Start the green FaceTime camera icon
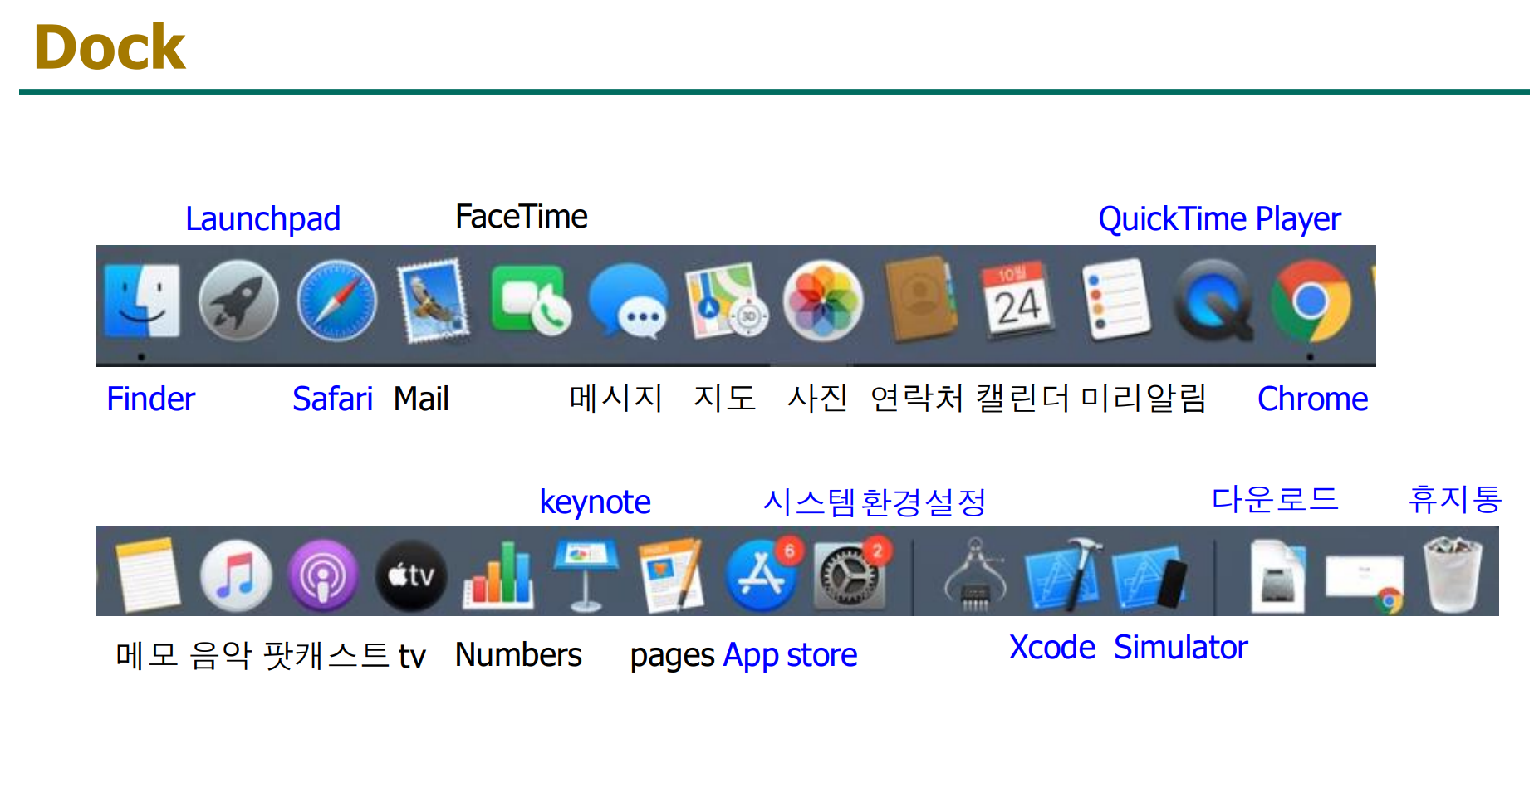Image resolution: width=1539 pixels, height=788 pixels. click(531, 301)
